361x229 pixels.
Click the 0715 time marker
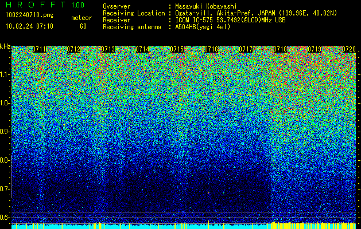coord(177,49)
